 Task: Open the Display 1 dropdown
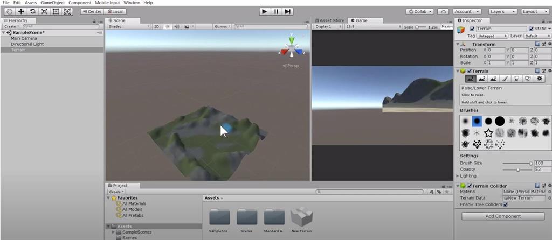(328, 27)
